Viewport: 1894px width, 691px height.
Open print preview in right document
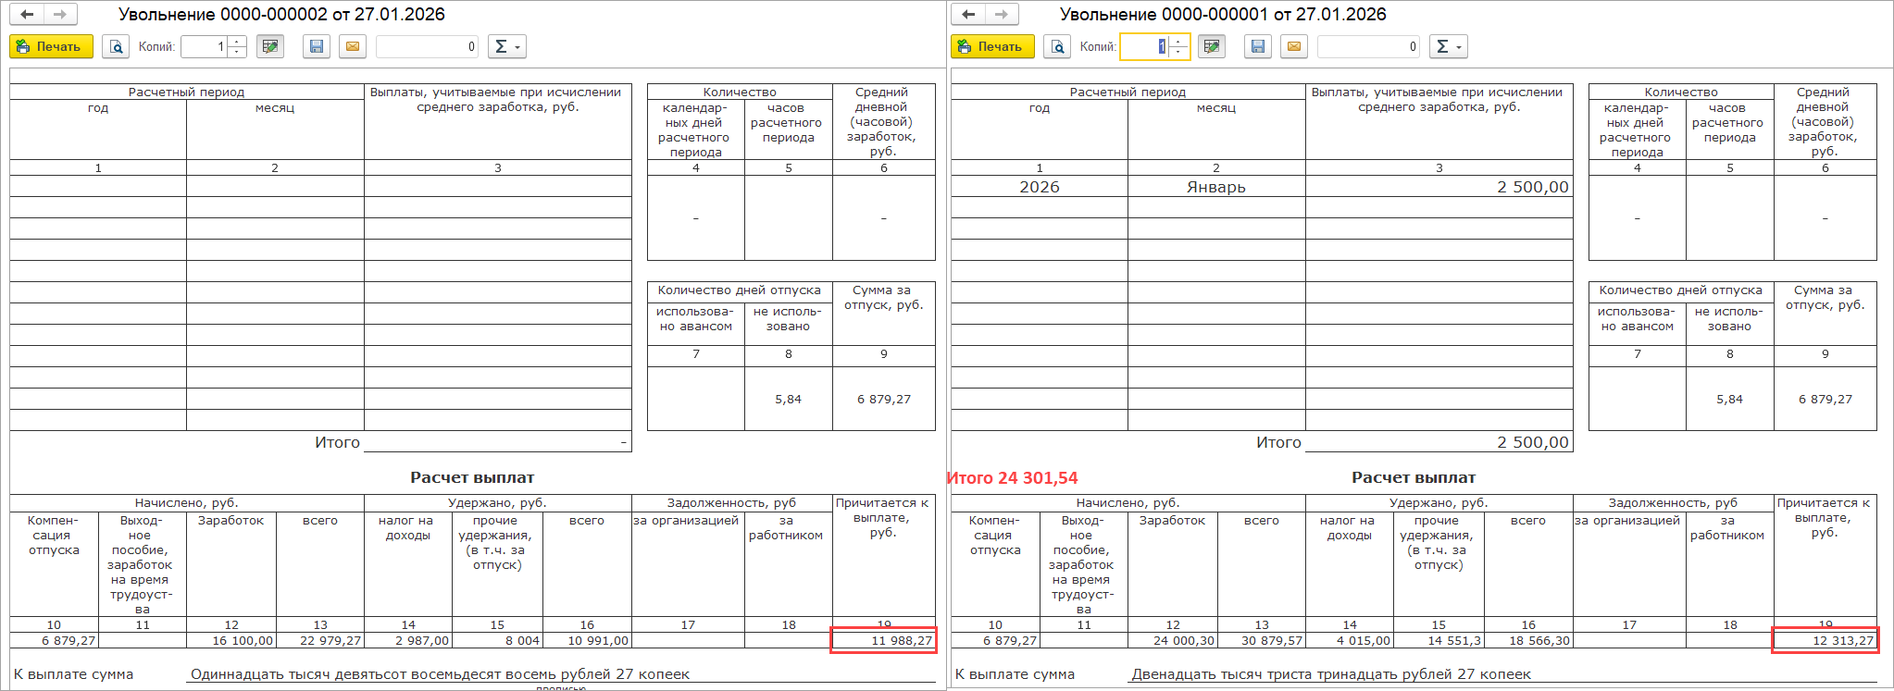click(x=1057, y=46)
